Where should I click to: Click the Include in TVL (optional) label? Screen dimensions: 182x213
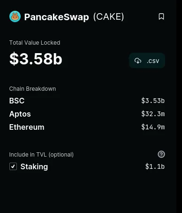point(41,155)
